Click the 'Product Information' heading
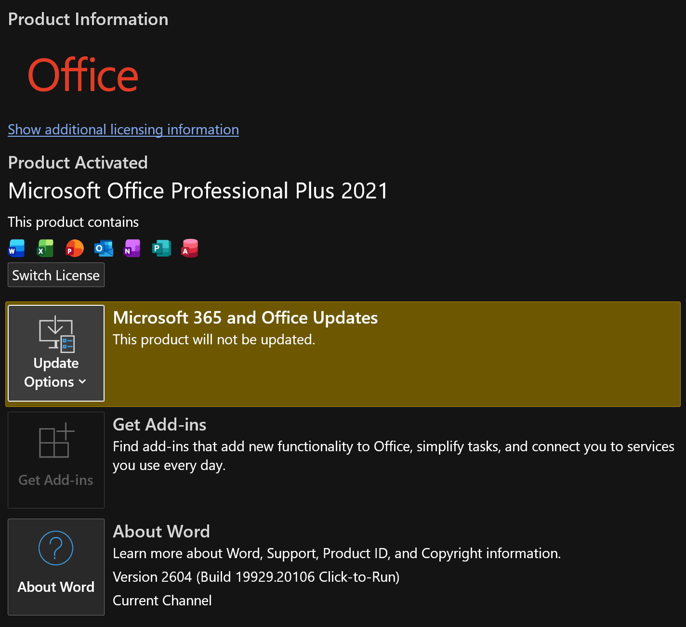Viewport: 686px width, 627px height. click(x=88, y=19)
